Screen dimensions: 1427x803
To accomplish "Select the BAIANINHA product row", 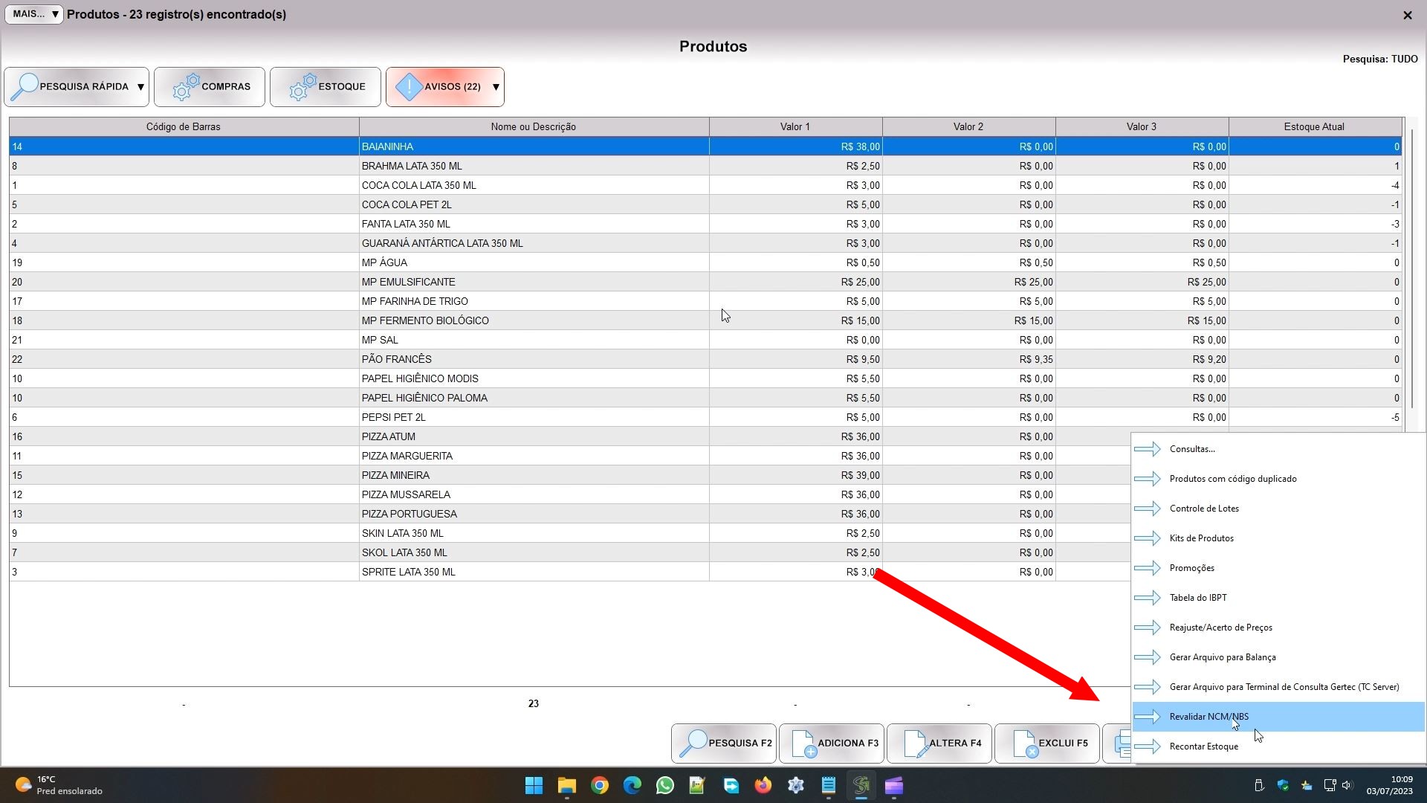I will (705, 146).
